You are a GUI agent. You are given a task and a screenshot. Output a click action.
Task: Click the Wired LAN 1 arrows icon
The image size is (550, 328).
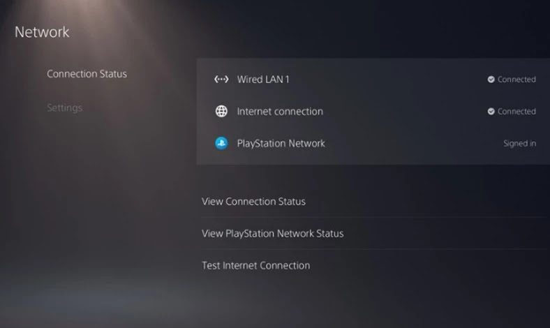221,80
